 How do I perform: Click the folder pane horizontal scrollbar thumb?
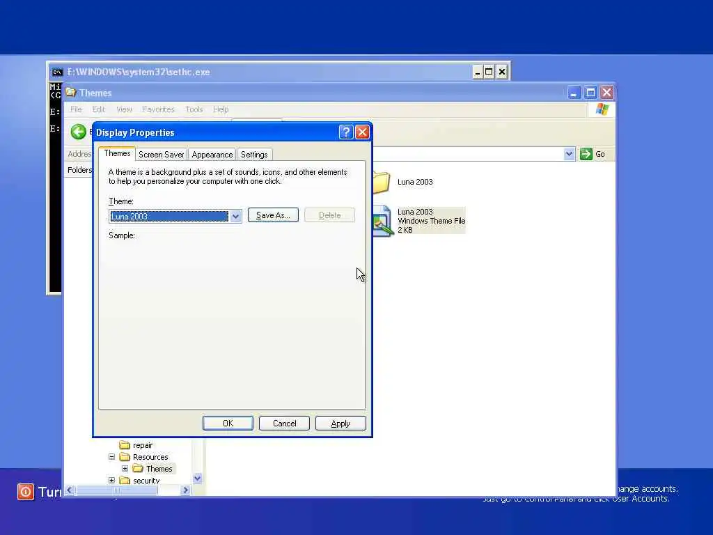(116, 490)
